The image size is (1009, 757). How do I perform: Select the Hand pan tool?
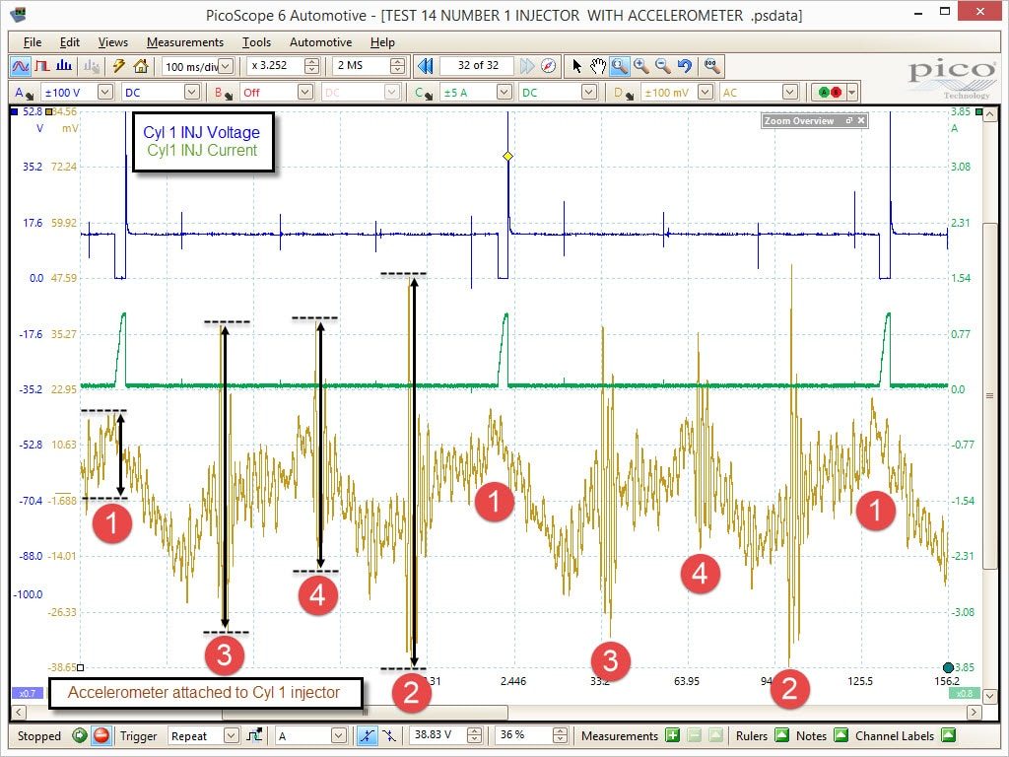(x=598, y=66)
